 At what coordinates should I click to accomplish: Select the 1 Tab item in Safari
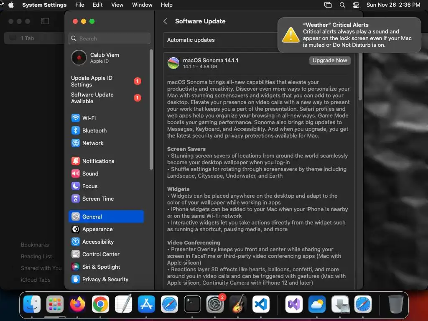point(34,38)
